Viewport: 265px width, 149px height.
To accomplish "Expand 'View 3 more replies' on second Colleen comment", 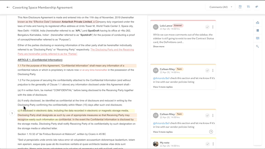I will click(x=163, y=132).
